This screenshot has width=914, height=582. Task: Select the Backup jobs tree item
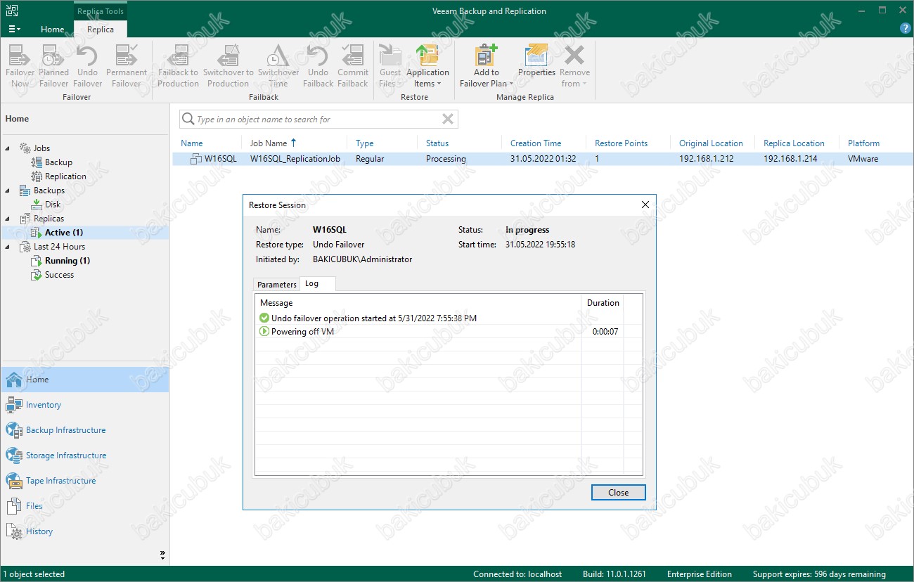click(x=52, y=162)
